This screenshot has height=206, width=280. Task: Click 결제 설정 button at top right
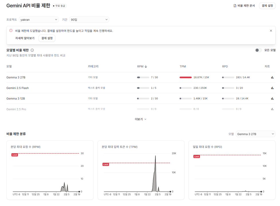click(267, 5)
